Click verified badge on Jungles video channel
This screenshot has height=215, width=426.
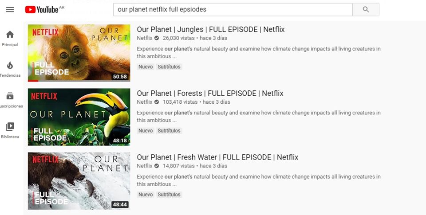[x=157, y=38]
